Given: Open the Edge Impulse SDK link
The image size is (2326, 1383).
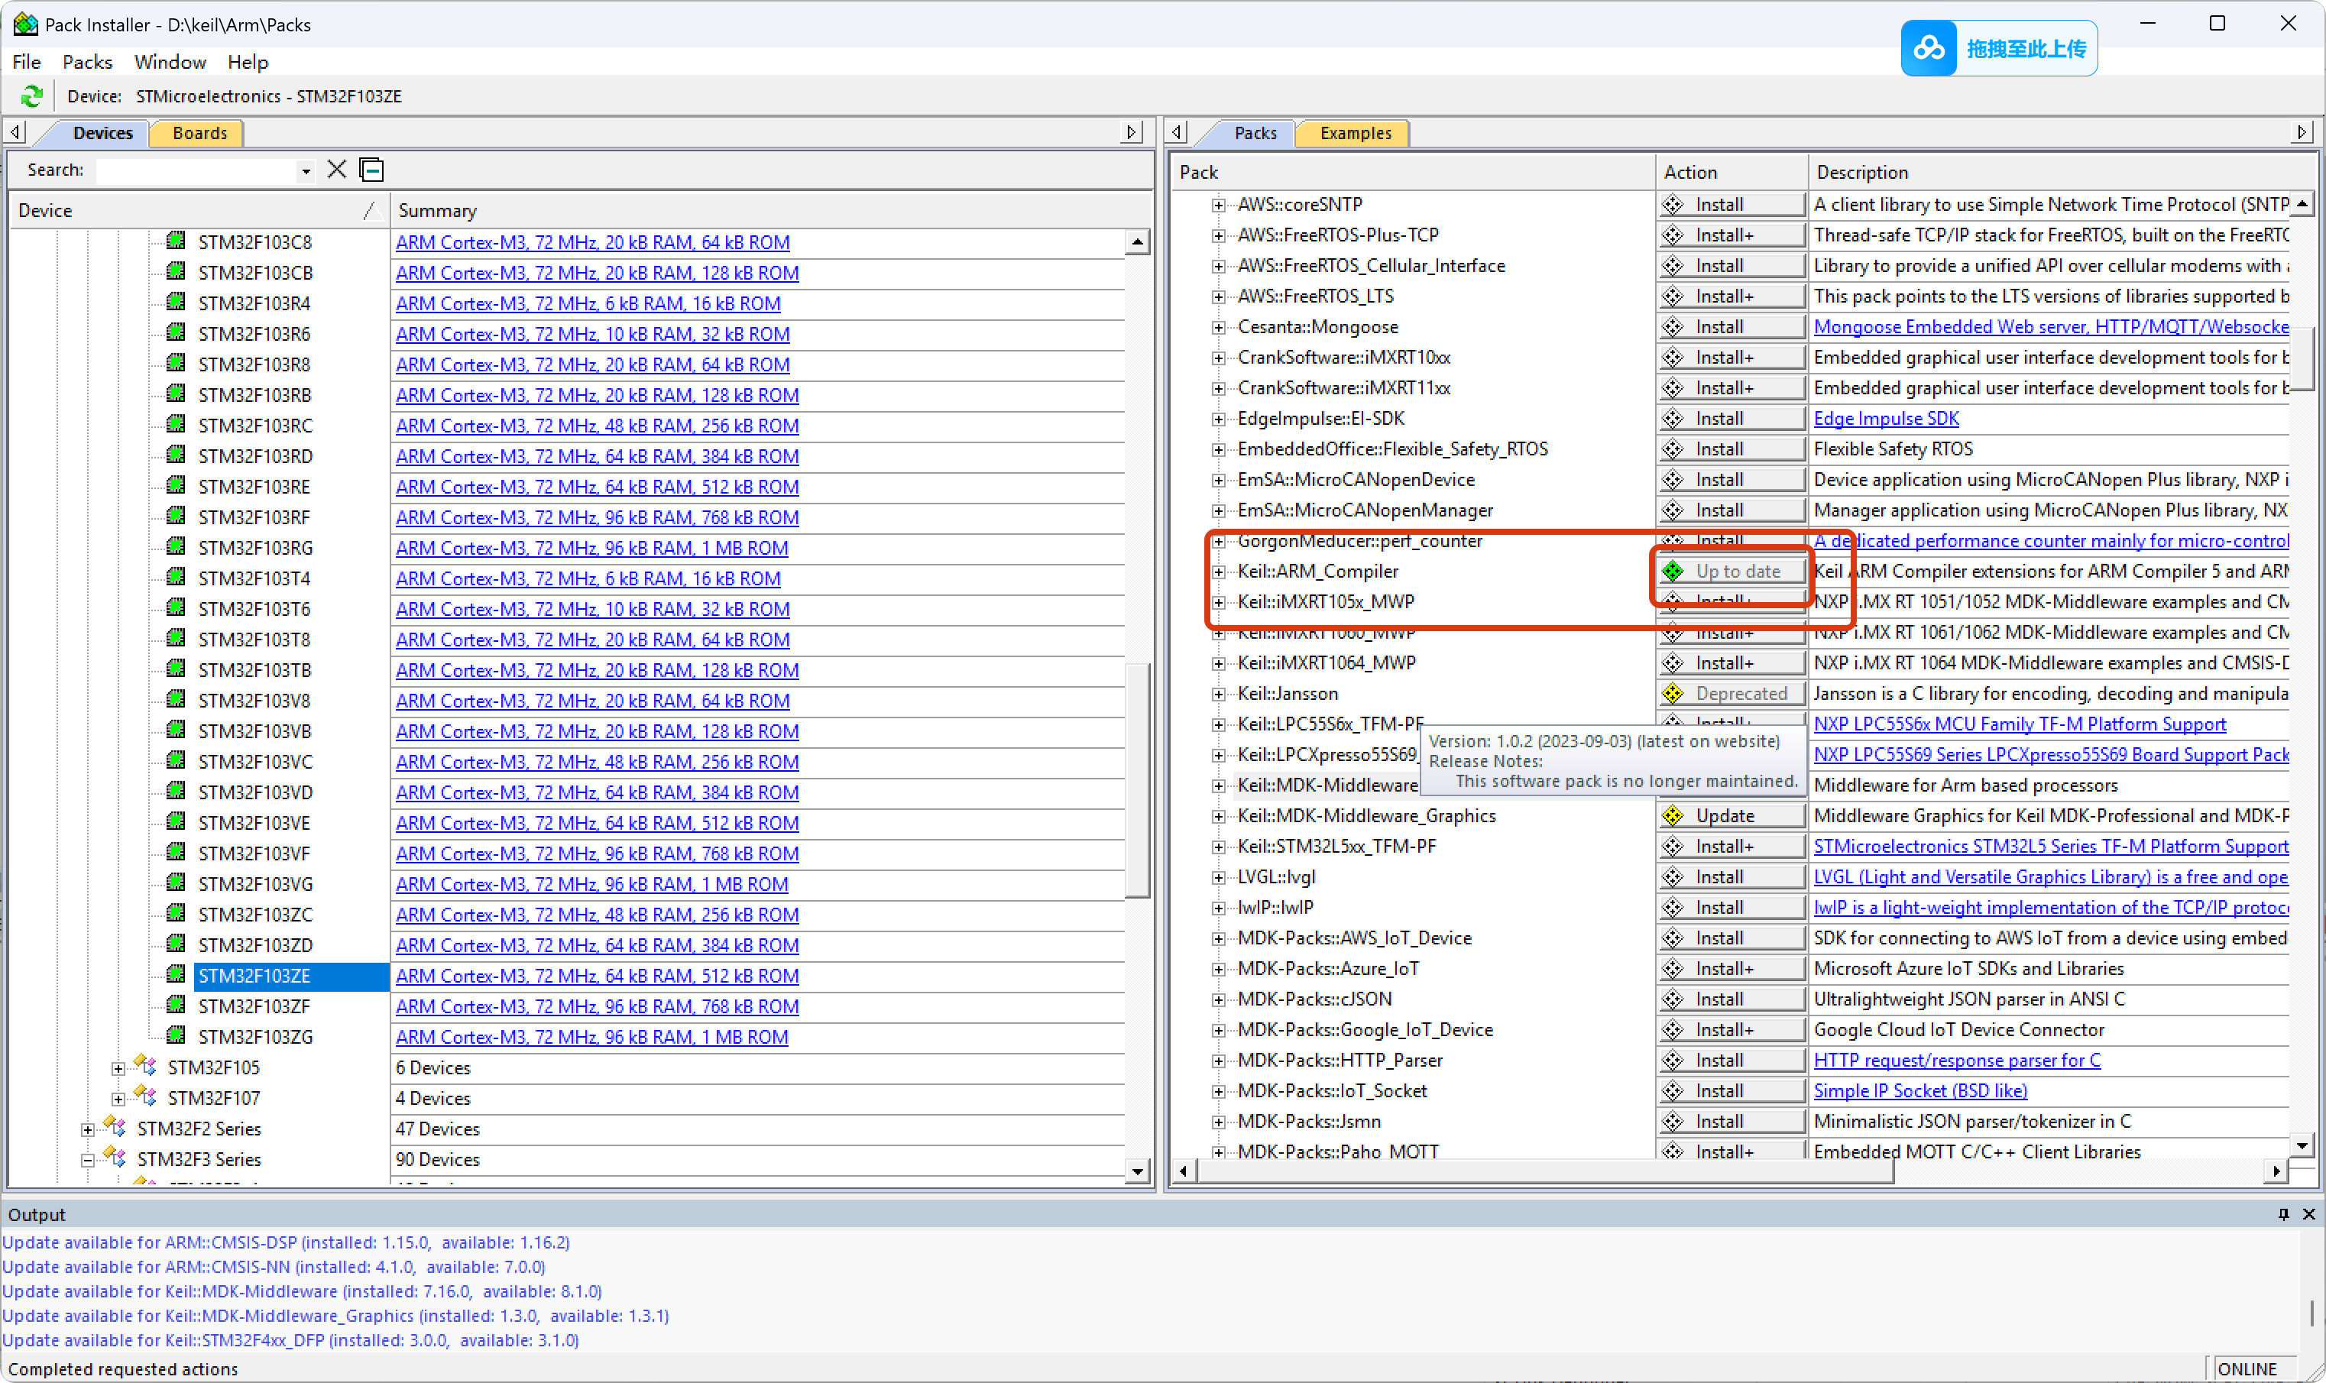Looking at the screenshot, I should [1885, 419].
